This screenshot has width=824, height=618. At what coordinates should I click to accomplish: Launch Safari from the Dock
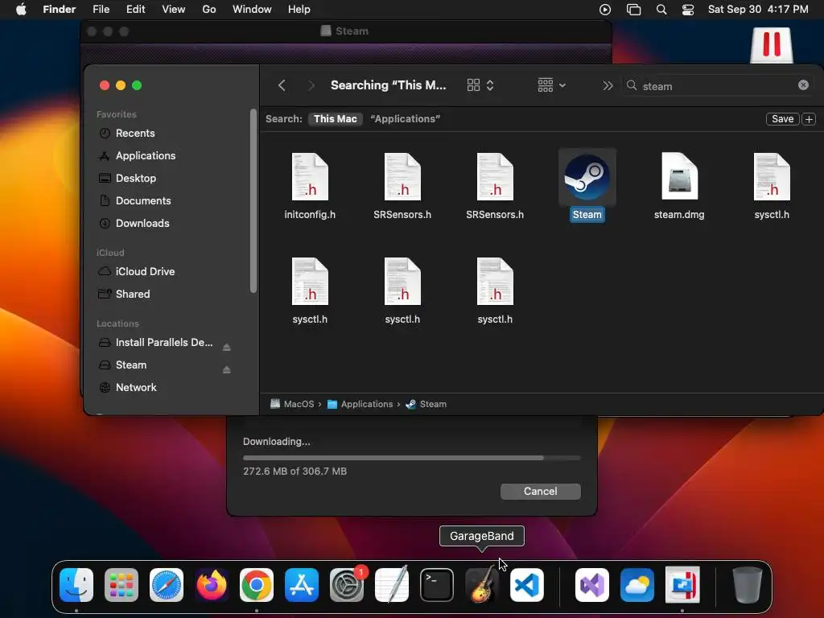[167, 584]
